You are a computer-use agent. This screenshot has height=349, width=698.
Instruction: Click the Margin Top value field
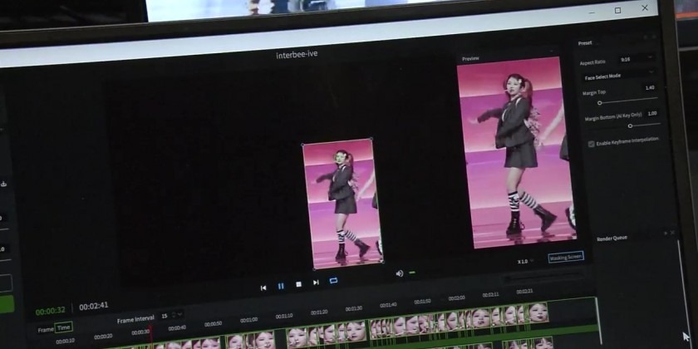pos(648,87)
